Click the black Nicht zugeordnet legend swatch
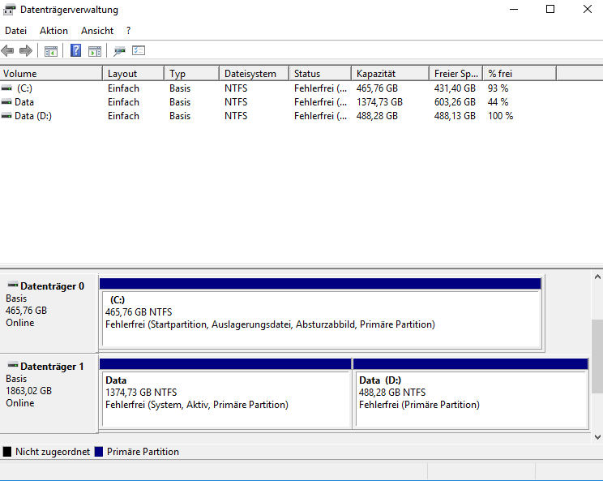 point(7,451)
